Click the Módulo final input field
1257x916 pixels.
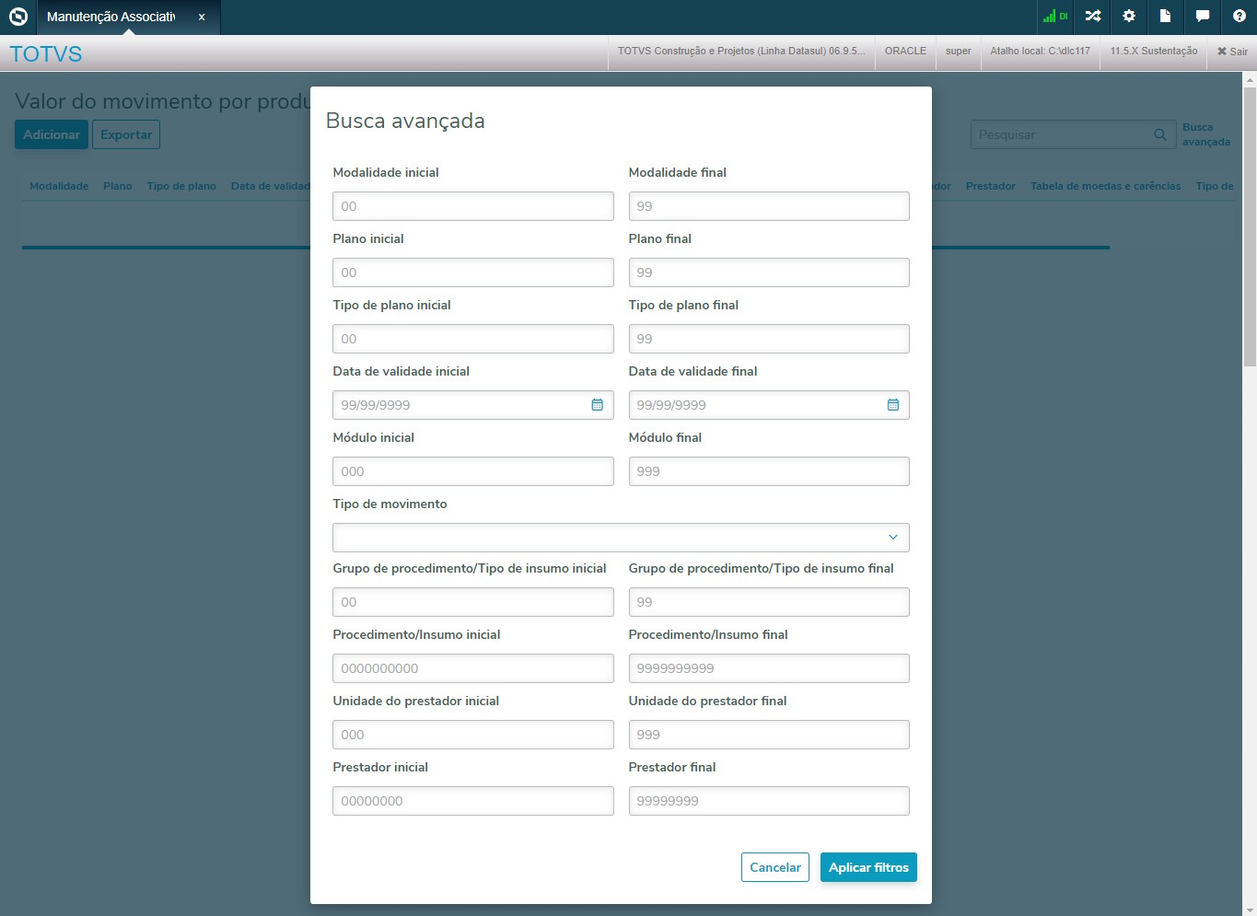pos(768,471)
